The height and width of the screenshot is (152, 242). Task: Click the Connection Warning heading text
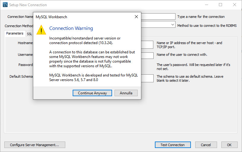[71, 28]
